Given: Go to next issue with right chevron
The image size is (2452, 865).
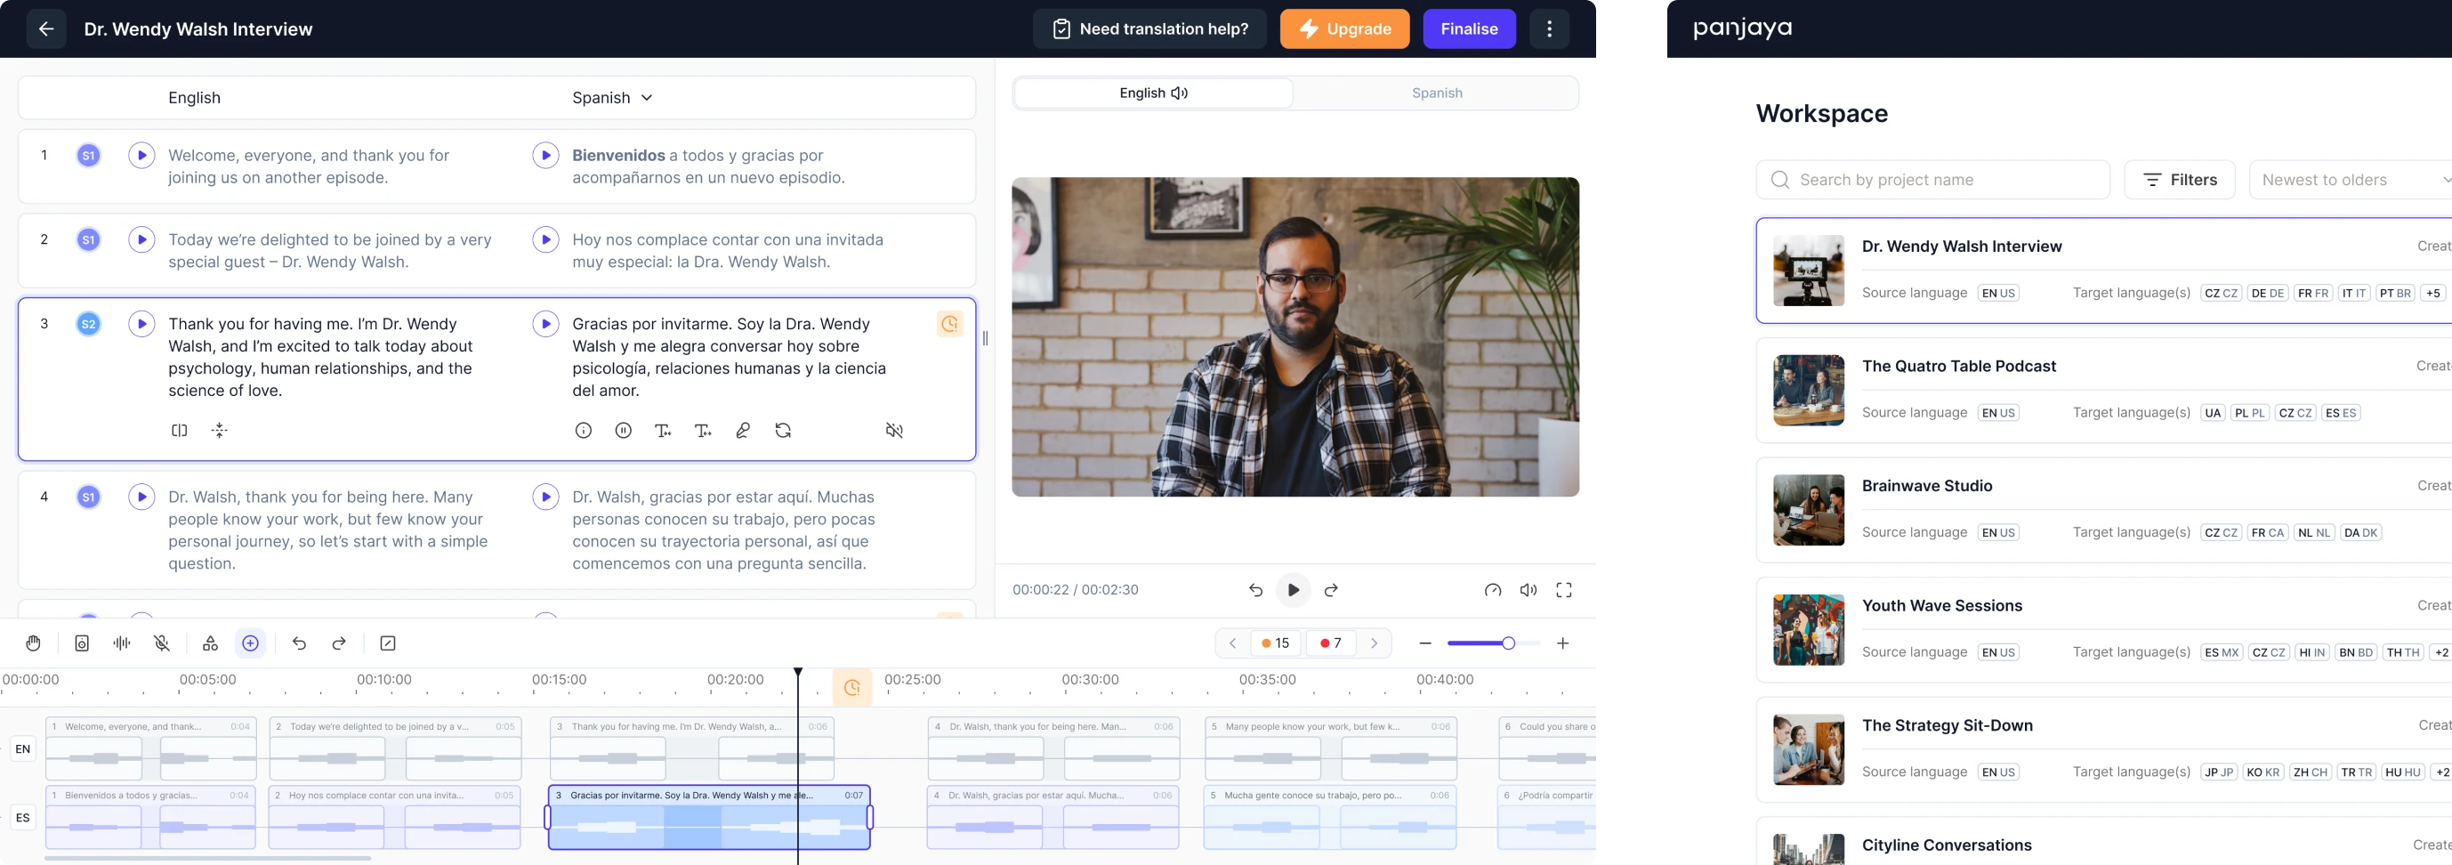Looking at the screenshot, I should pos(1375,643).
